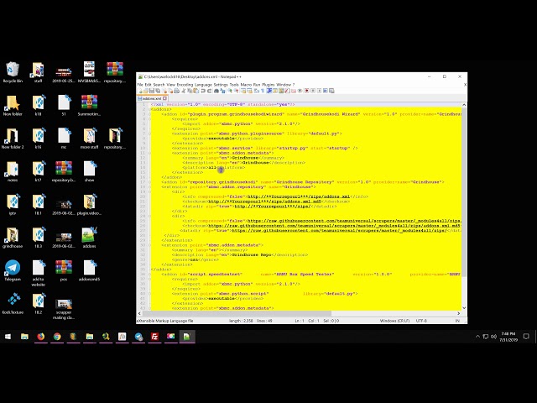The height and width of the screenshot is (403, 537).
Task: Collapse the fold marker at line 17 repository addon
Action: tap(149, 182)
